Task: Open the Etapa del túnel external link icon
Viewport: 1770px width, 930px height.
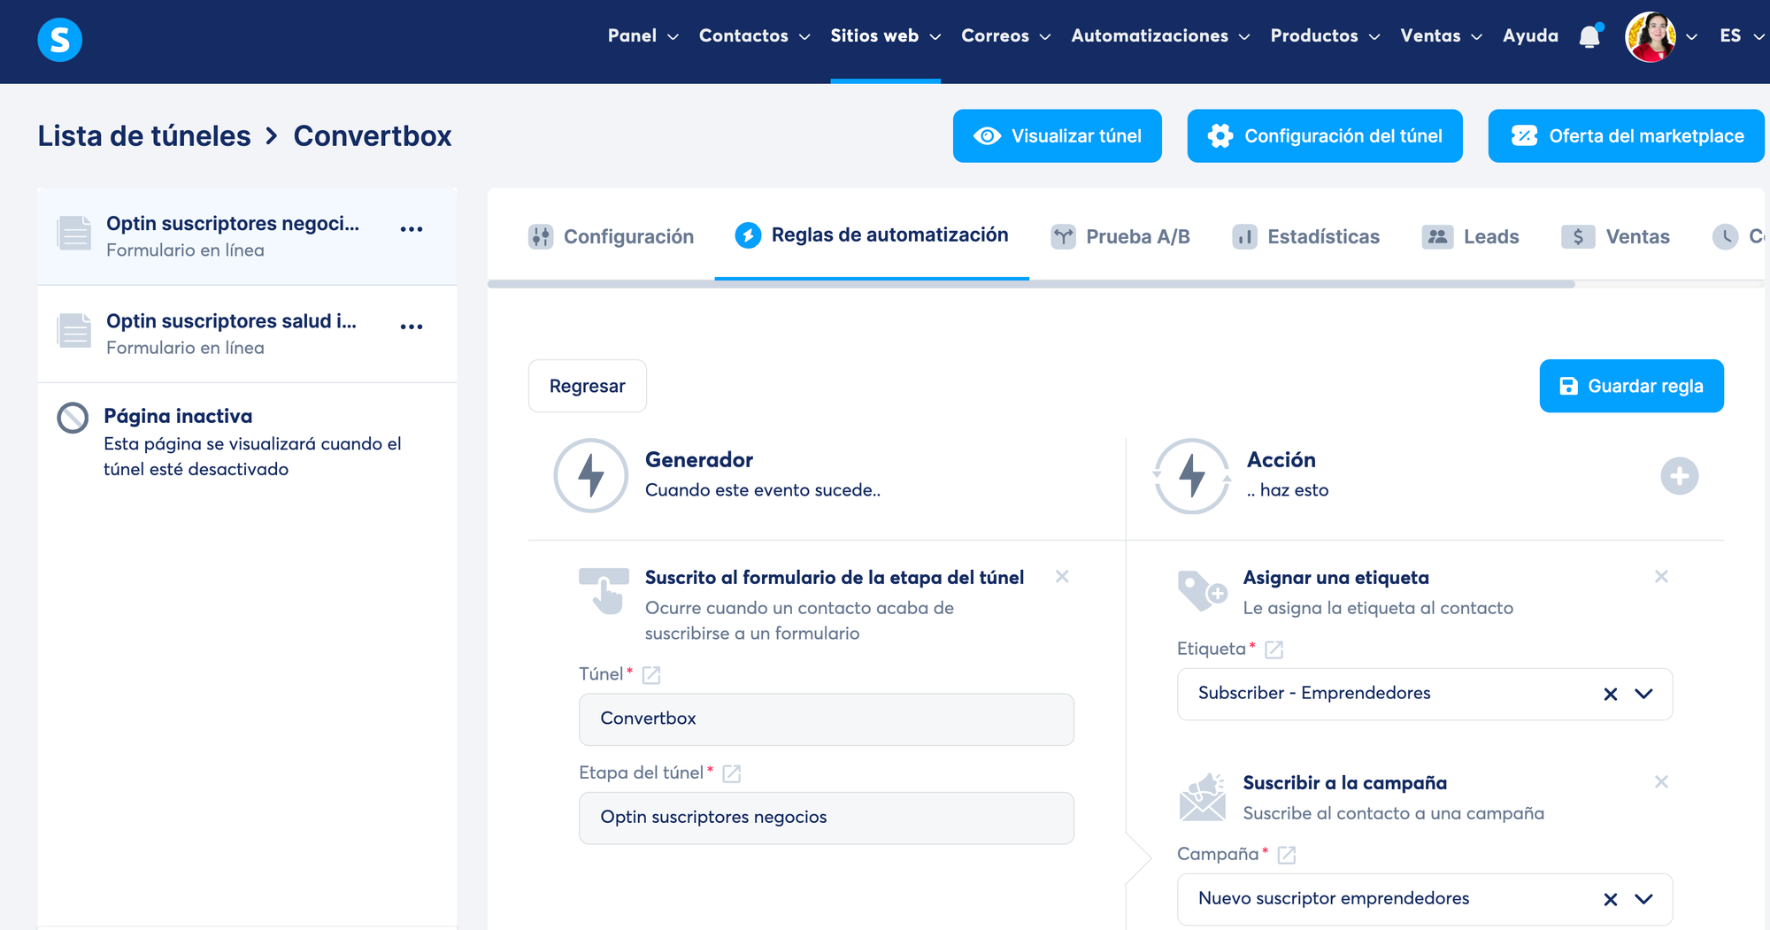Action: [732, 773]
